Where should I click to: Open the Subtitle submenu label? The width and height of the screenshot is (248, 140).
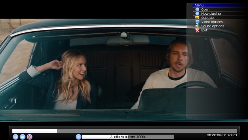[x=207, y=18]
